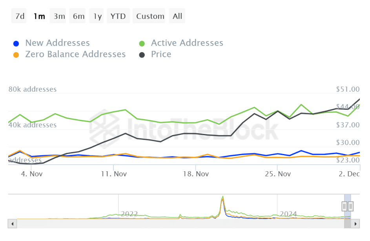
Task: Click the green Active Addresses legend dot
Action: [x=142, y=43]
